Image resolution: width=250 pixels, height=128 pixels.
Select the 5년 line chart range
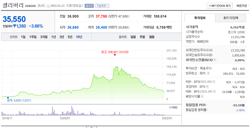(70, 37)
